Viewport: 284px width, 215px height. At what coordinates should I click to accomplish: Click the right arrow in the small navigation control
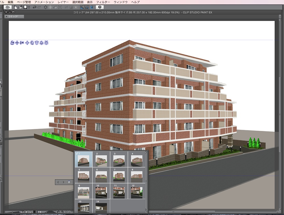point(63,182)
